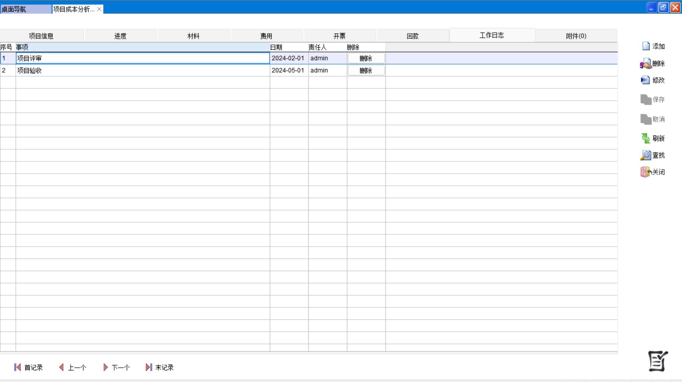Open the 附件(0) tab
Image resolution: width=682 pixels, height=382 pixels.
pos(576,36)
